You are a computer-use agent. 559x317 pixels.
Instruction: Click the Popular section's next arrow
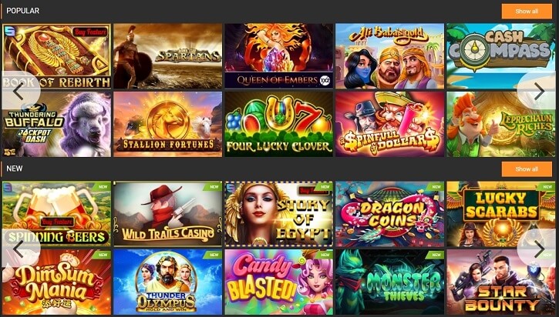point(538,91)
